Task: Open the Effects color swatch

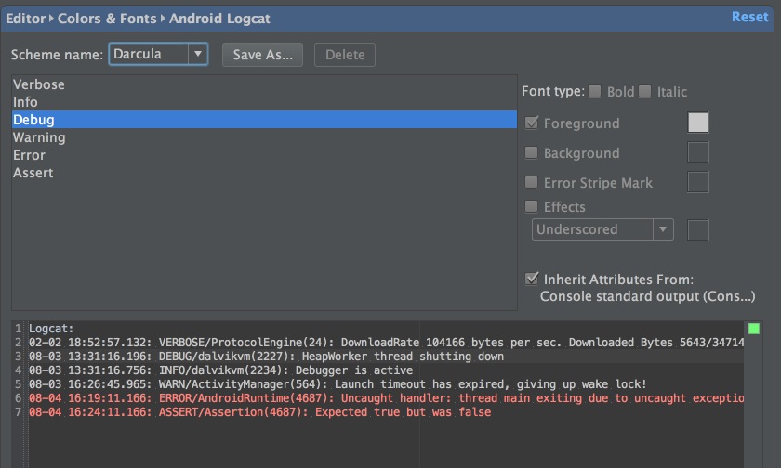Action: click(697, 229)
